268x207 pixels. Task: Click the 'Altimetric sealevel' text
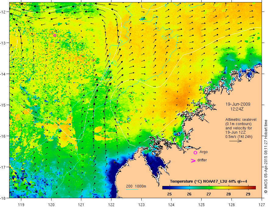pyautogui.click(x=241, y=120)
